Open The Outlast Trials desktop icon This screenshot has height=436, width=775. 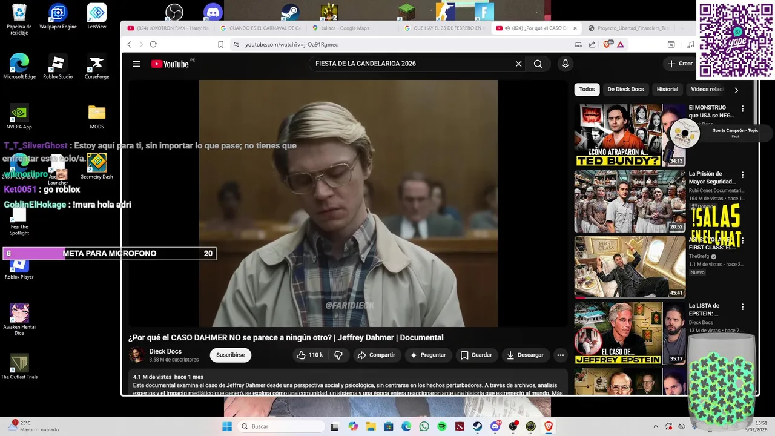(x=19, y=367)
